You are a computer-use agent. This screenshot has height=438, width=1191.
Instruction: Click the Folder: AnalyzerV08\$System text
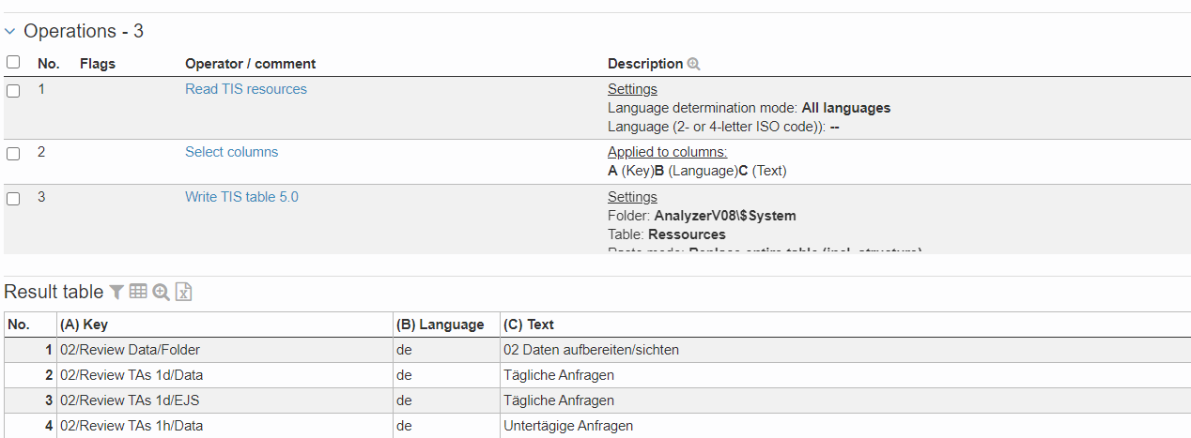coord(702,216)
